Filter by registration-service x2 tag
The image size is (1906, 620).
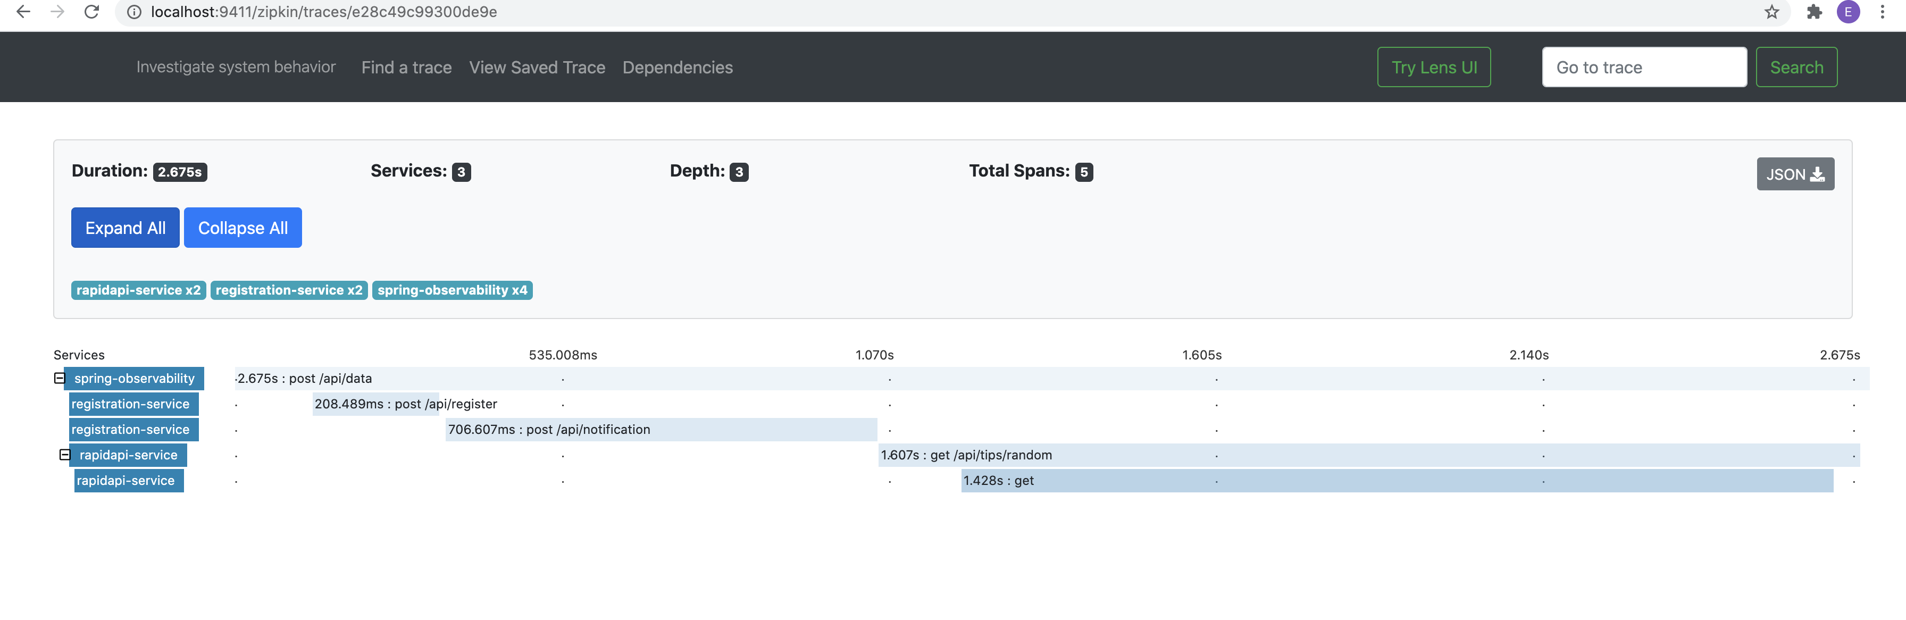289,290
